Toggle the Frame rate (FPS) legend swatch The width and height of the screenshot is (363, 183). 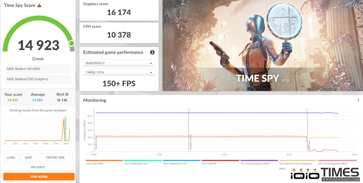(x=104, y=160)
